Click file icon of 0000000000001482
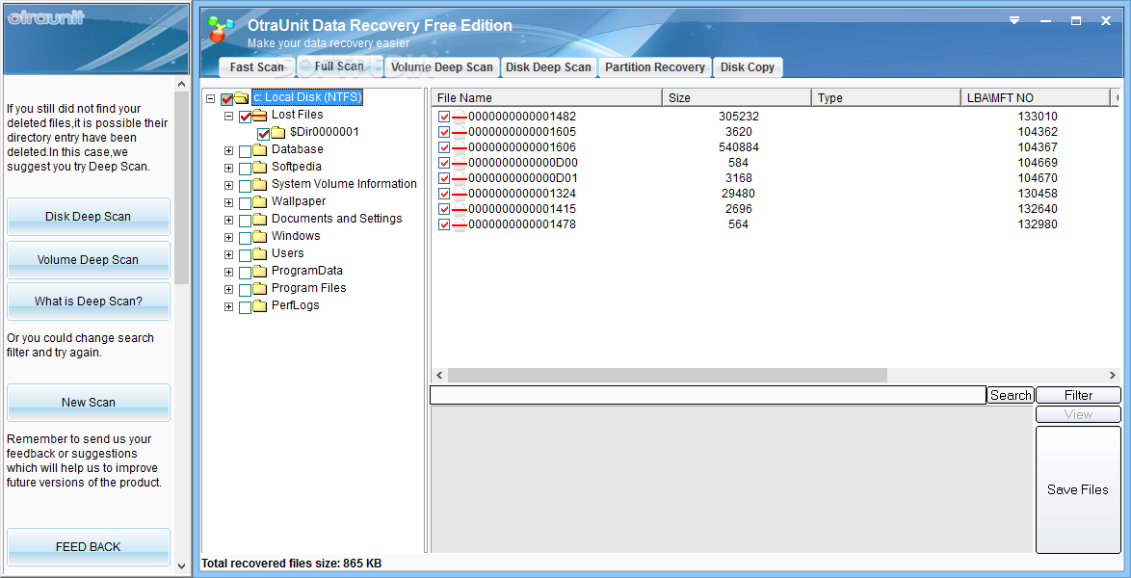Image resolution: width=1131 pixels, height=578 pixels. [460, 117]
